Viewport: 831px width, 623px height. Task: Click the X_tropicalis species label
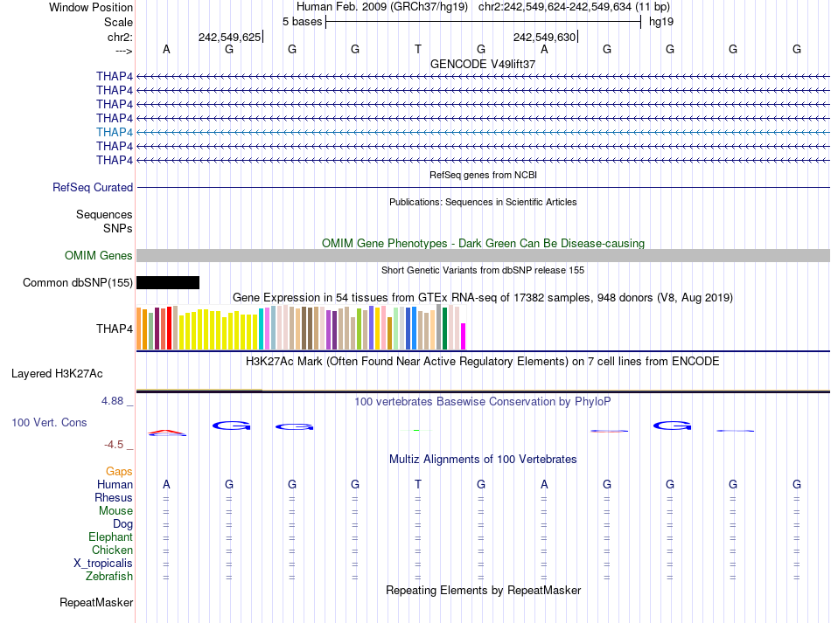[x=103, y=564]
